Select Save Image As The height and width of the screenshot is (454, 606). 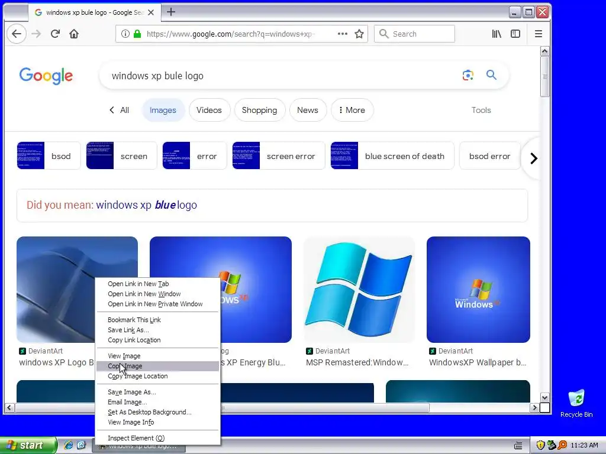coord(157,392)
